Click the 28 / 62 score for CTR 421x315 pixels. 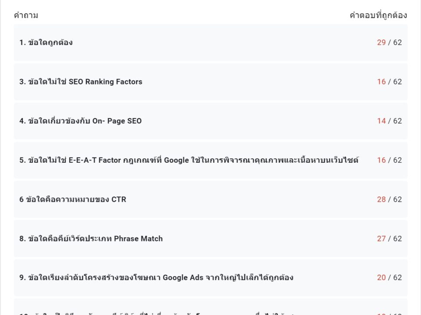(389, 199)
